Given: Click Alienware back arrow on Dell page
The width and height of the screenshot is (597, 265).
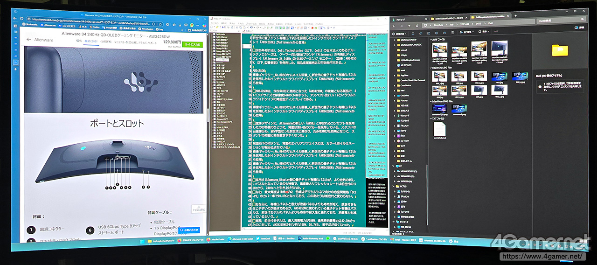Looking at the screenshot, I should click(29, 40).
